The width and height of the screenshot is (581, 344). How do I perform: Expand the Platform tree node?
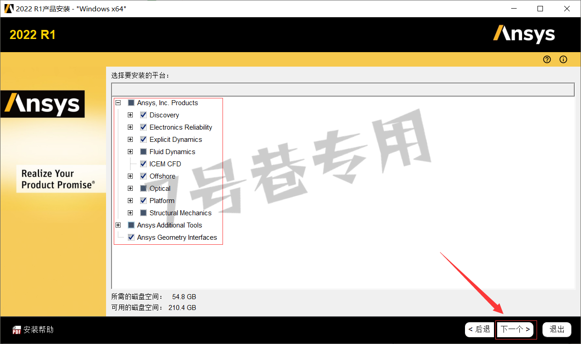click(x=131, y=201)
